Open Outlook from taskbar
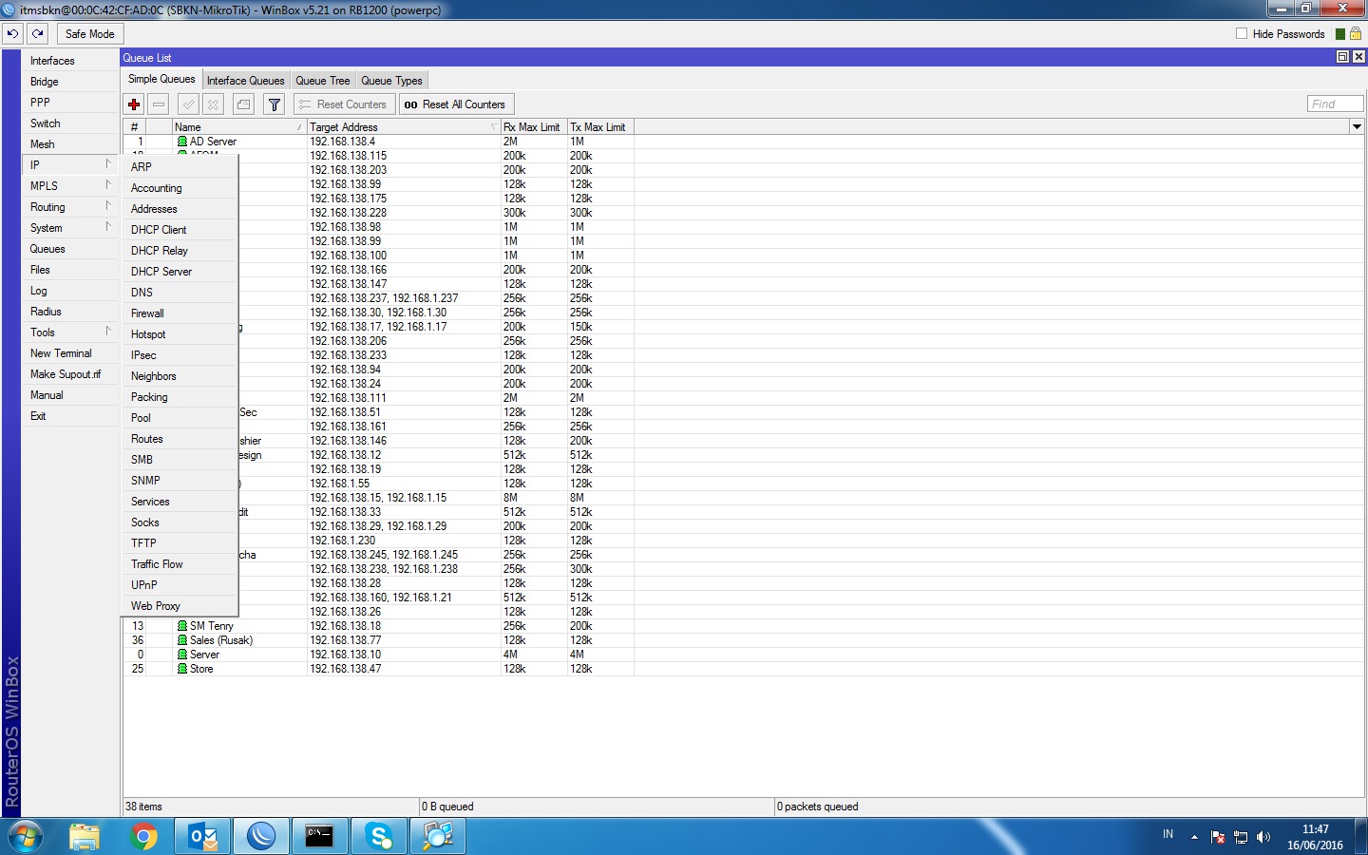Screen dimensions: 1368x855 [x=202, y=837]
